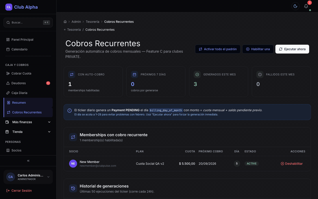
Task: Click the 20/09/2026 próximo cobro date
Action: click(x=207, y=164)
